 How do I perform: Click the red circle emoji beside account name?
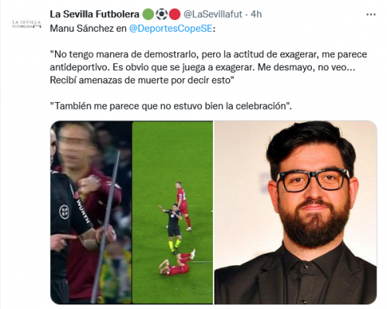[x=174, y=15]
